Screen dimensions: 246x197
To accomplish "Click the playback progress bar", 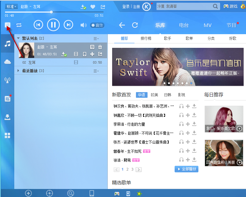I will [54, 12].
